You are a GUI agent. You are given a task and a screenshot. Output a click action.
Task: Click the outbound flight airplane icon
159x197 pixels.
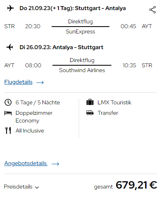click(x=10, y=8)
